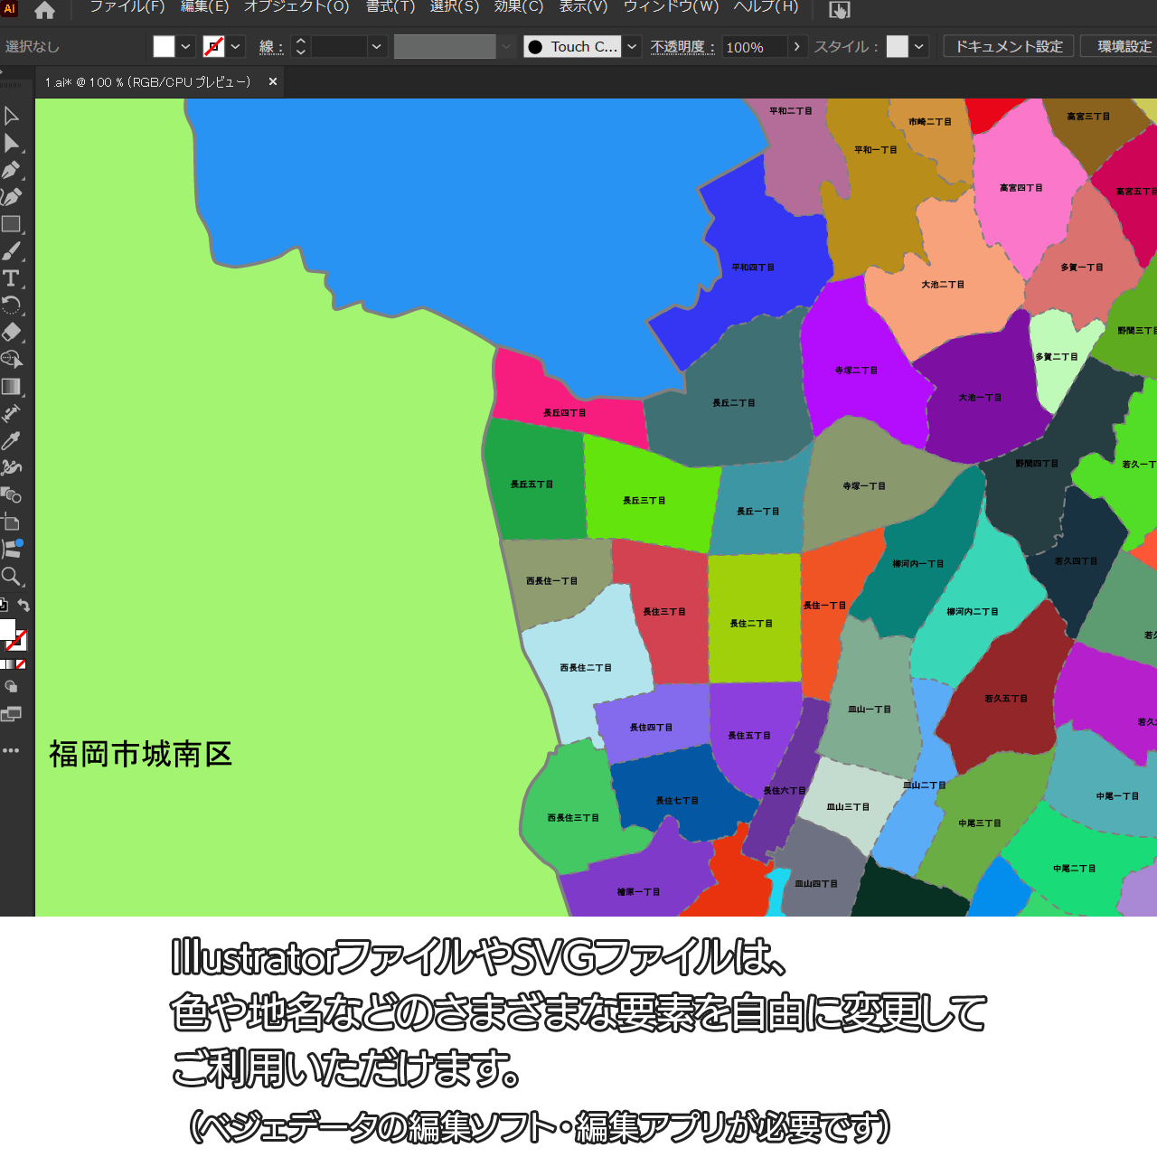Choose the Eyedropper tool
Image resolution: width=1157 pixels, height=1157 pixels.
12,441
